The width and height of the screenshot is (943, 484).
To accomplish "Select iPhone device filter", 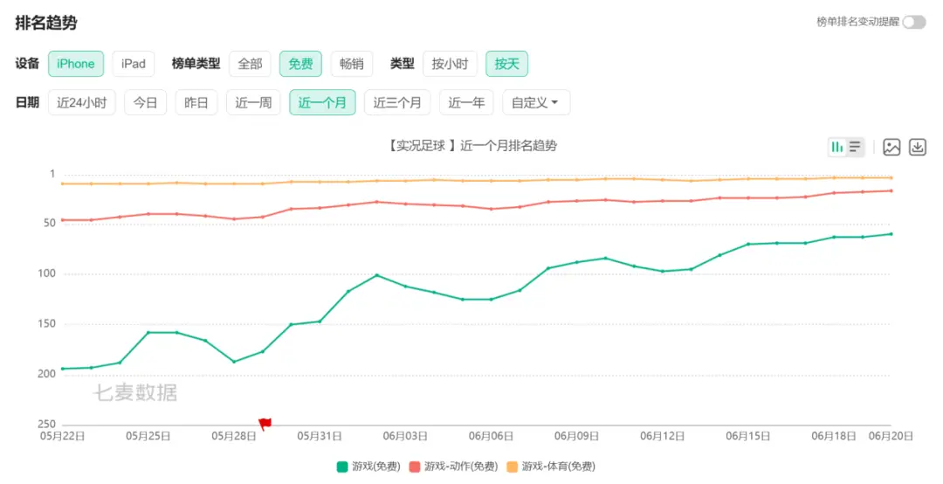I will click(76, 64).
